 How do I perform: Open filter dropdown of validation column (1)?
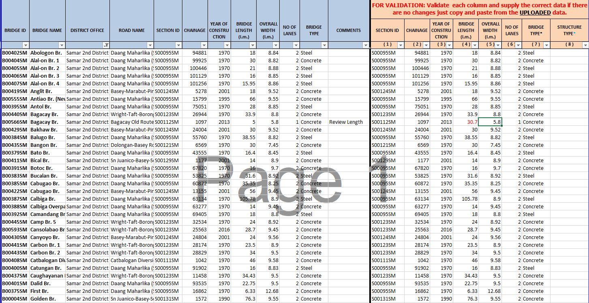(x=400, y=45)
